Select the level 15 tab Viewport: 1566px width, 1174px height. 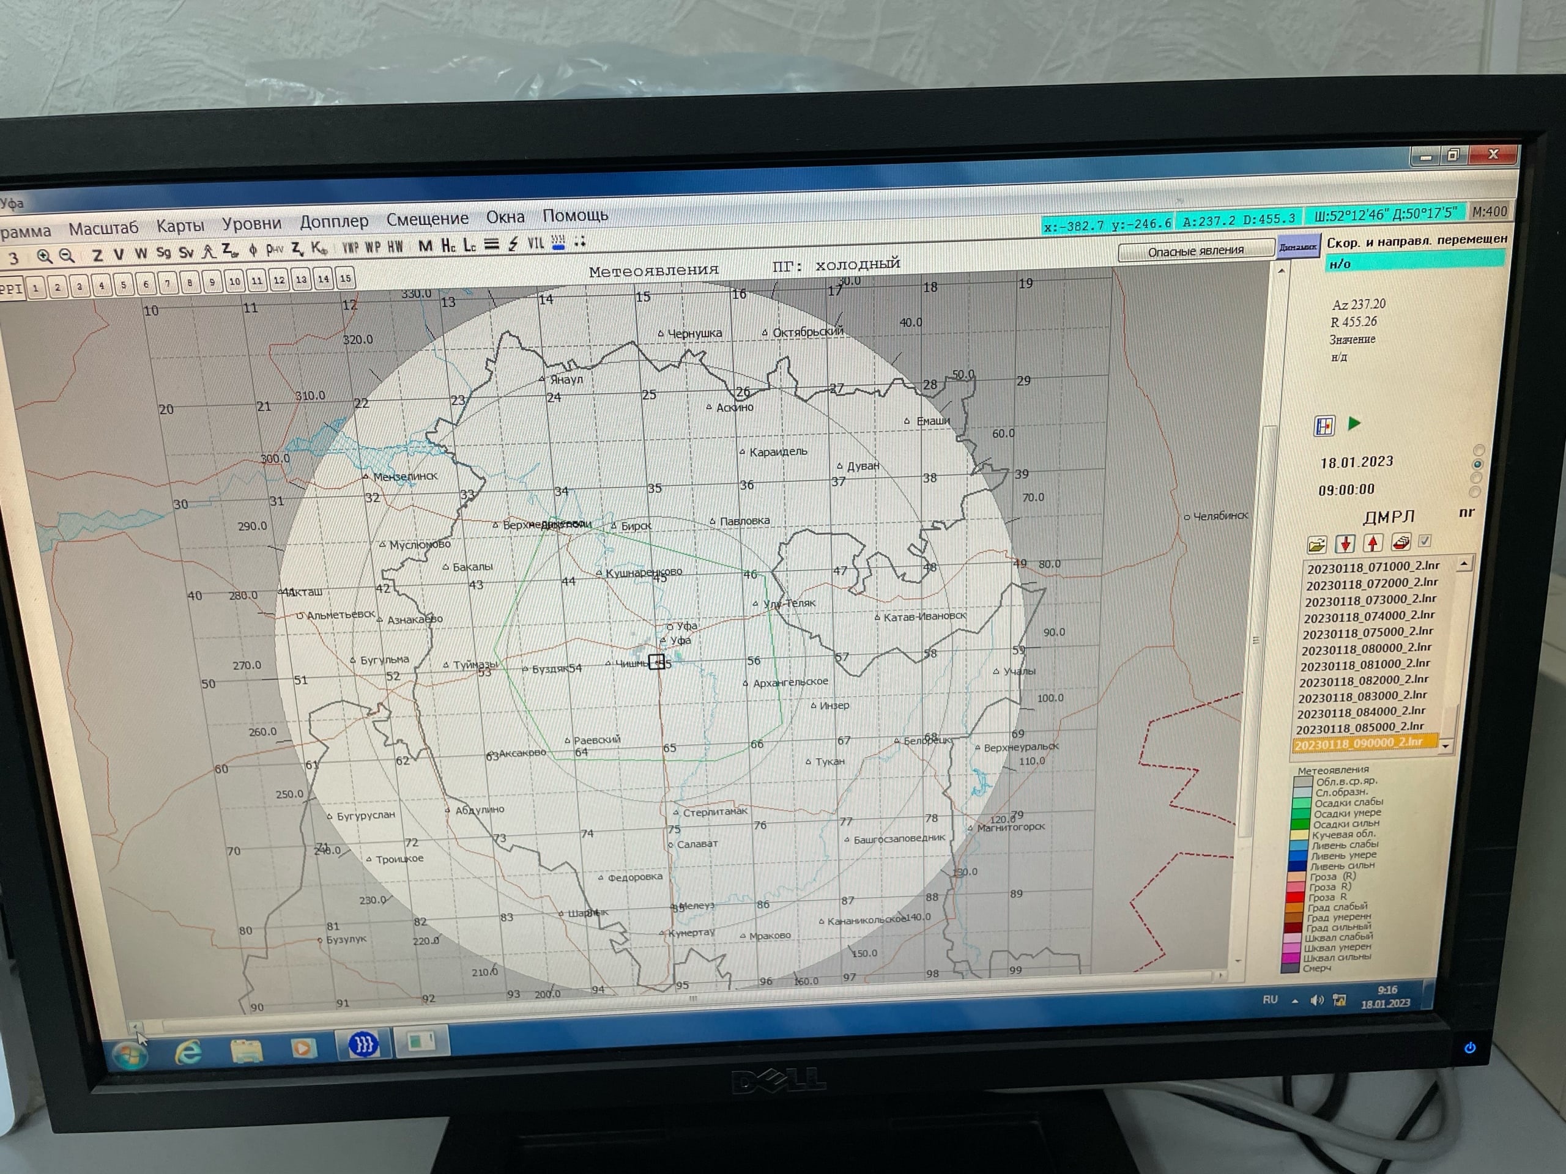[345, 278]
